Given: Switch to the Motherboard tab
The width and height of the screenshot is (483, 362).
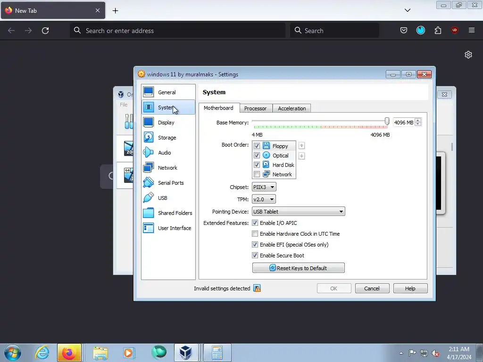Looking at the screenshot, I should coord(218,108).
